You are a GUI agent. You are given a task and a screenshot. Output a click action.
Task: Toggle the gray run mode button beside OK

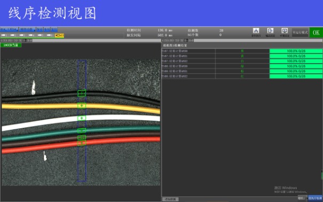(x=300, y=33)
